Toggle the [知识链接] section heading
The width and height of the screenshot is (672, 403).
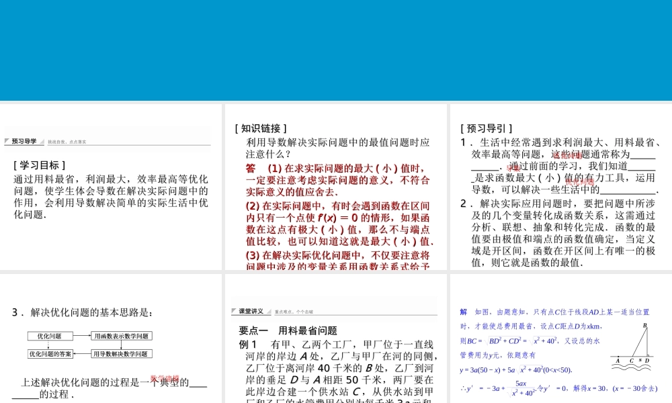tap(259, 128)
